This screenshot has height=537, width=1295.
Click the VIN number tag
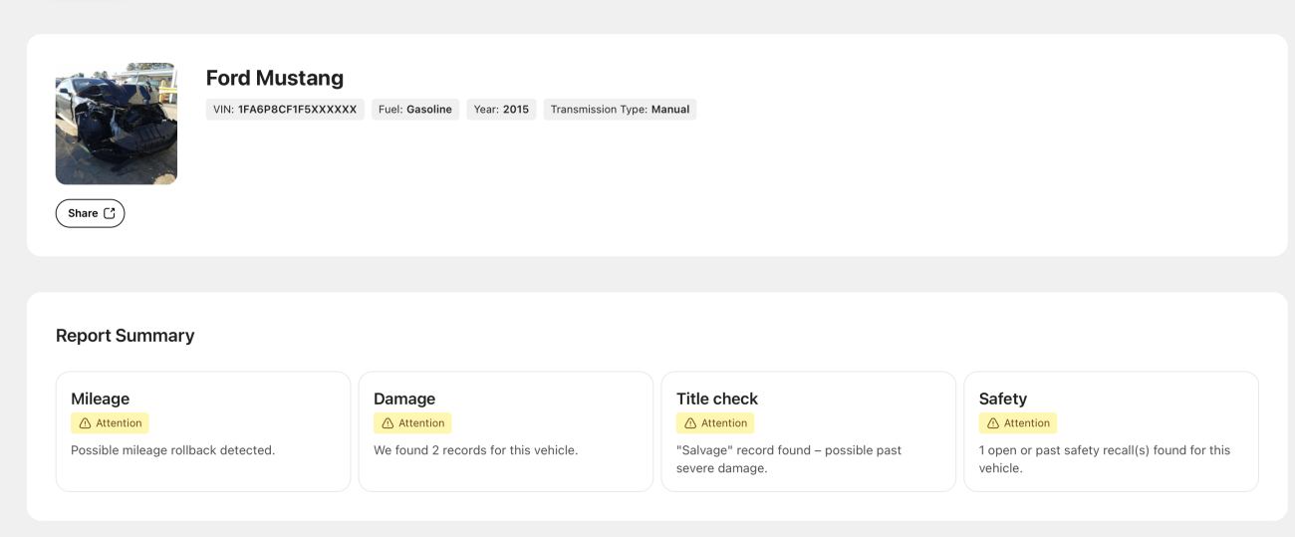click(x=285, y=110)
